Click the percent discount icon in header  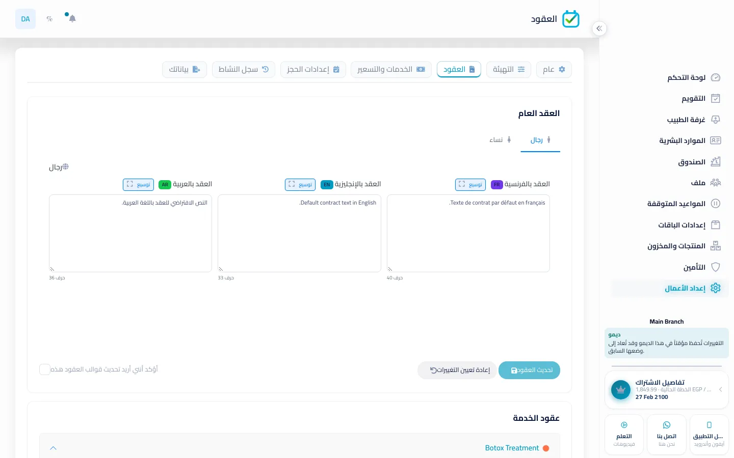[49, 19]
